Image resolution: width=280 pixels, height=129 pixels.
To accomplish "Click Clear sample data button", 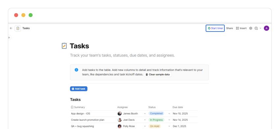I will [158, 75].
